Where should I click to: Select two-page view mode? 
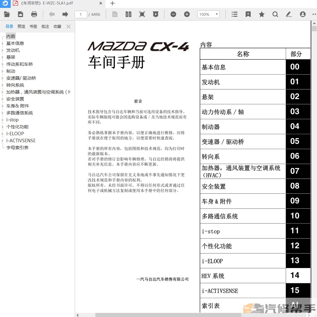129,14
